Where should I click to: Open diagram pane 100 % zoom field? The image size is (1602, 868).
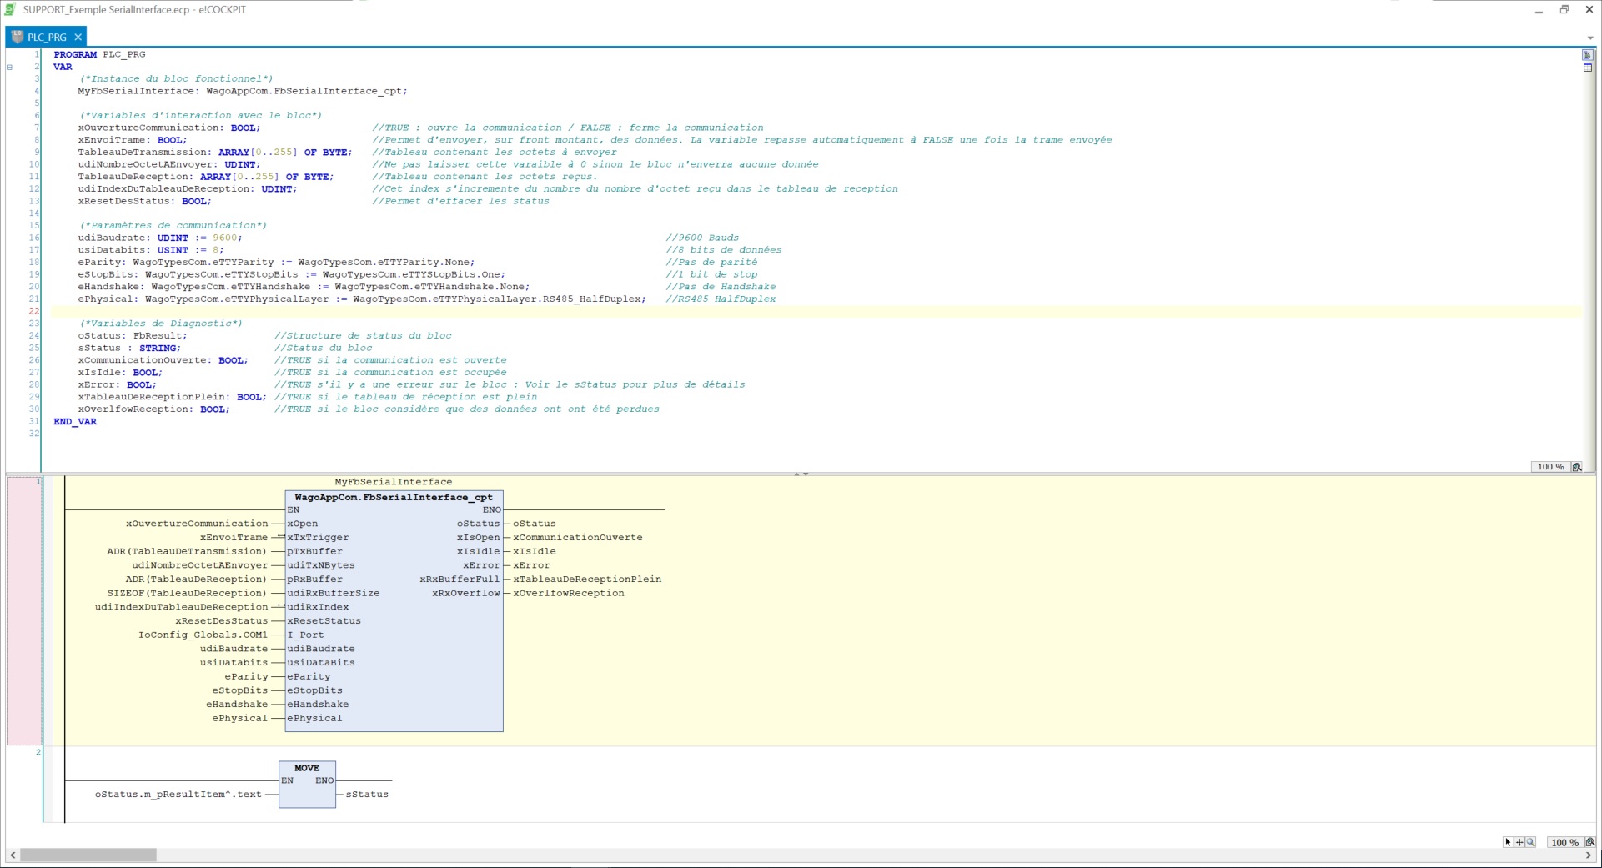pos(1564,842)
